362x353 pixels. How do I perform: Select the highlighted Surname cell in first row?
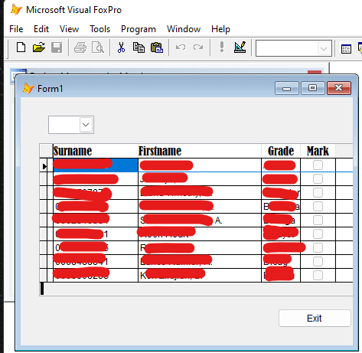[x=96, y=165]
